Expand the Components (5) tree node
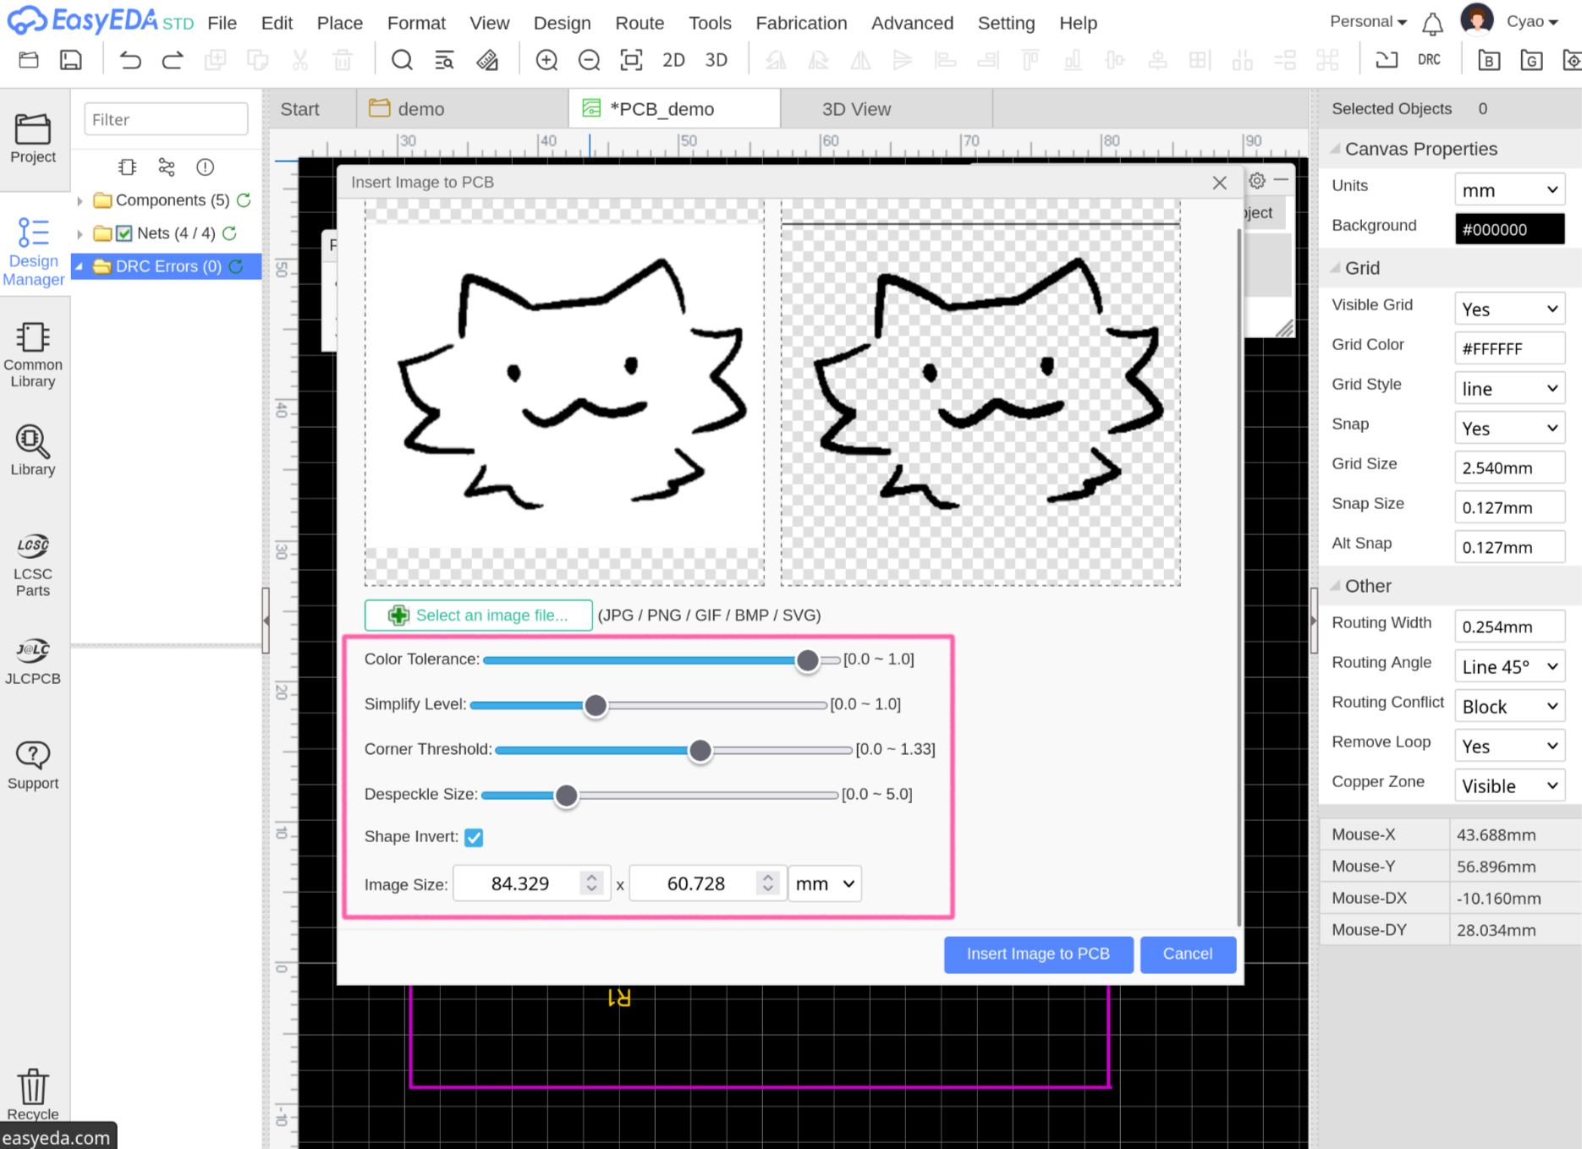Screen dimensions: 1582x1149 (80, 200)
